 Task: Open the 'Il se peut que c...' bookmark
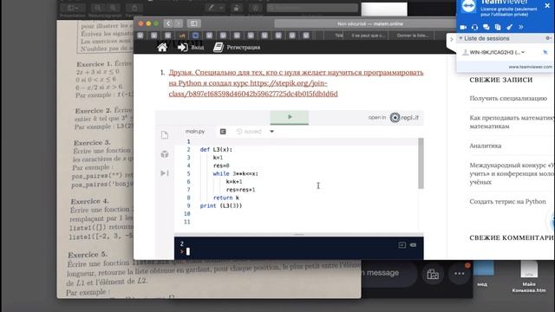[369, 36]
